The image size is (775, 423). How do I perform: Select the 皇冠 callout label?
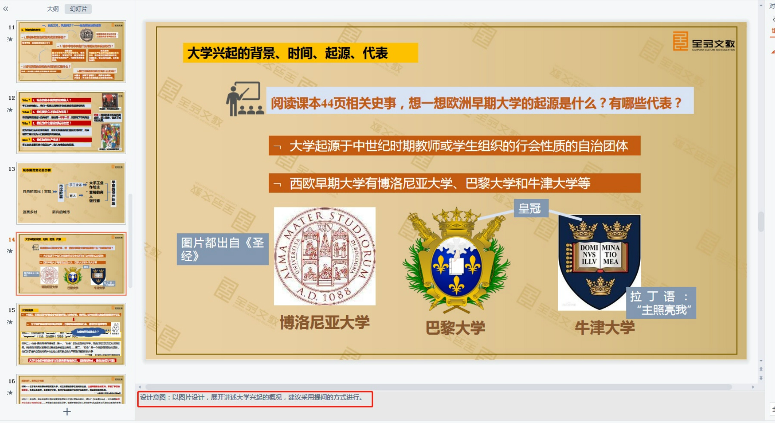click(530, 208)
